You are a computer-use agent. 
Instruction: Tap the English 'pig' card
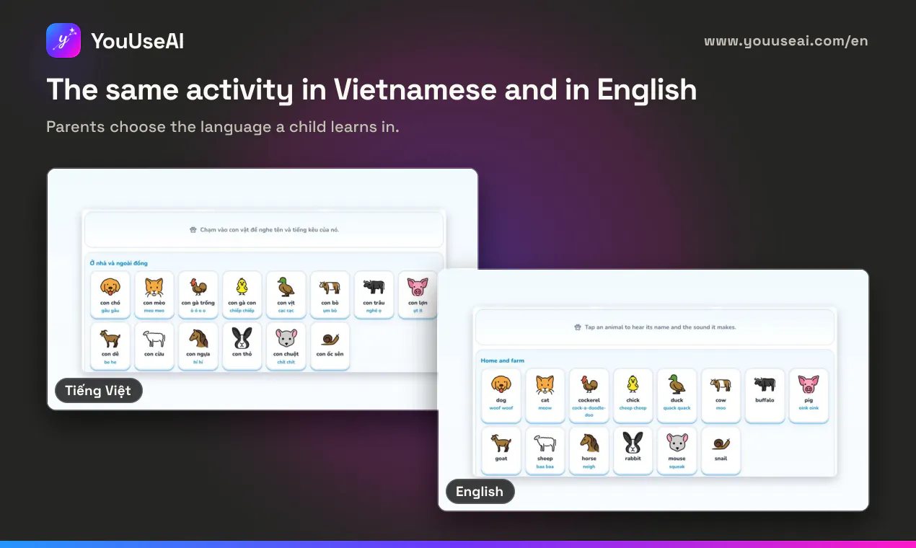pos(809,395)
